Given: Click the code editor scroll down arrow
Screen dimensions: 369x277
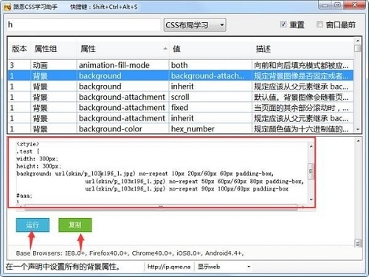Looking at the screenshot, I should coord(311,199).
